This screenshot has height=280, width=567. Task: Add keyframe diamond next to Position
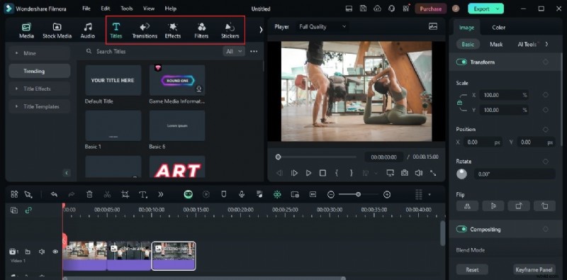click(545, 129)
